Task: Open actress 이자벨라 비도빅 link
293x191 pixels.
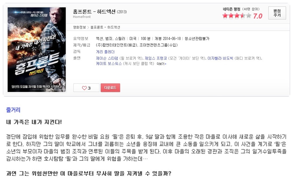Action: pyautogui.click(x=220, y=58)
